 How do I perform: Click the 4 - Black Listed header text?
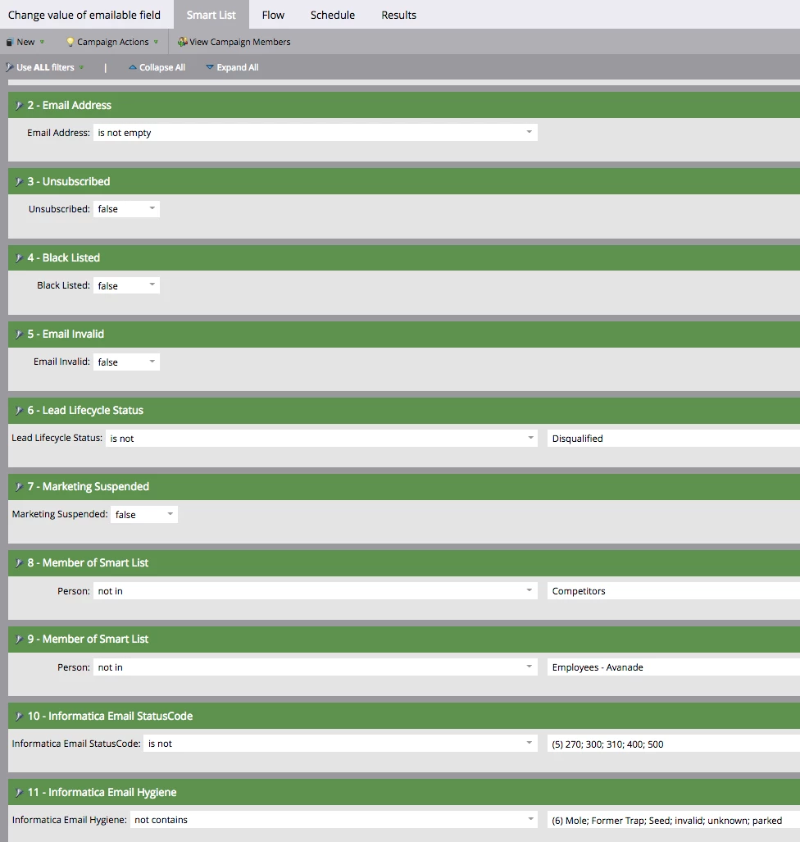click(x=63, y=257)
